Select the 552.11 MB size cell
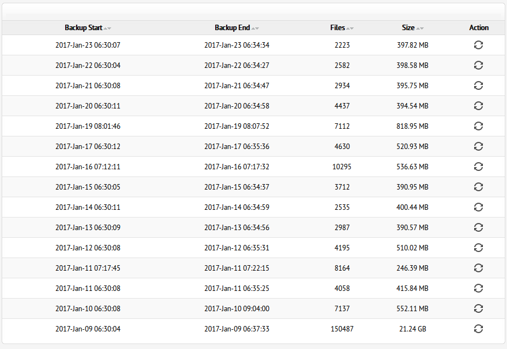Screen dimensions: 507x349 point(413,308)
